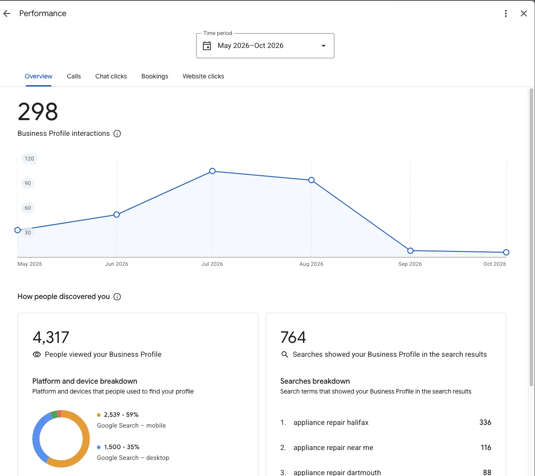Click info icon beside Business Profile interactions
Image resolution: width=535 pixels, height=476 pixels.
pyautogui.click(x=117, y=134)
